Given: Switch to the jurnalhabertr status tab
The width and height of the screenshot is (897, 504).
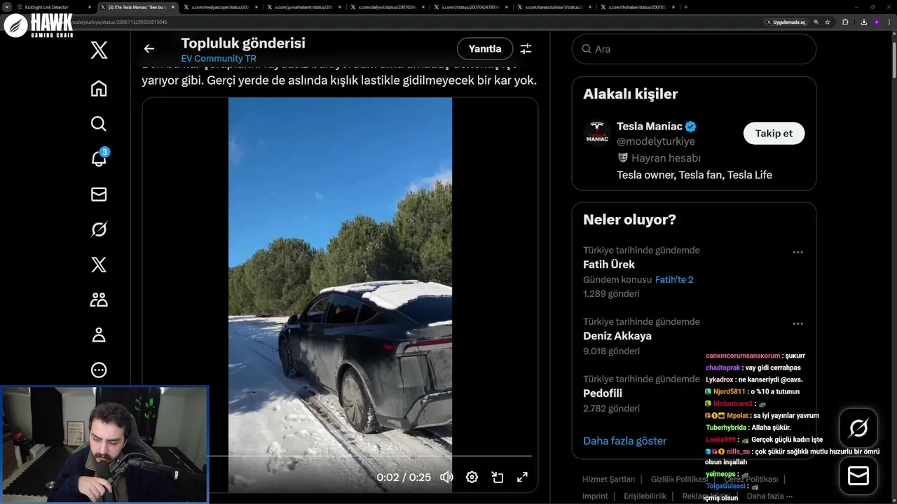Looking at the screenshot, I should pyautogui.click(x=302, y=7).
